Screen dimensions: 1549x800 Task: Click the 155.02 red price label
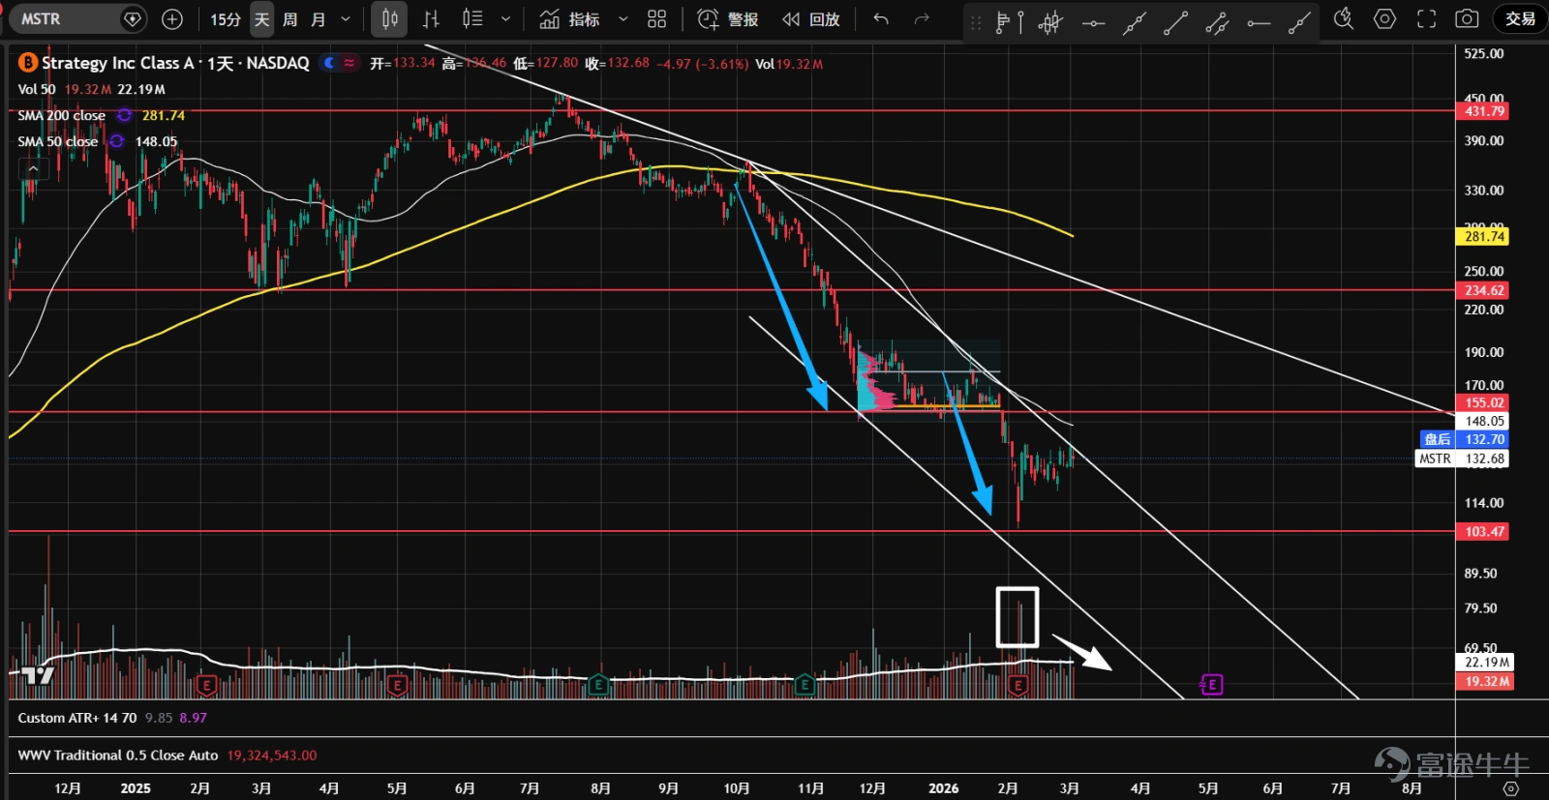pos(1483,403)
